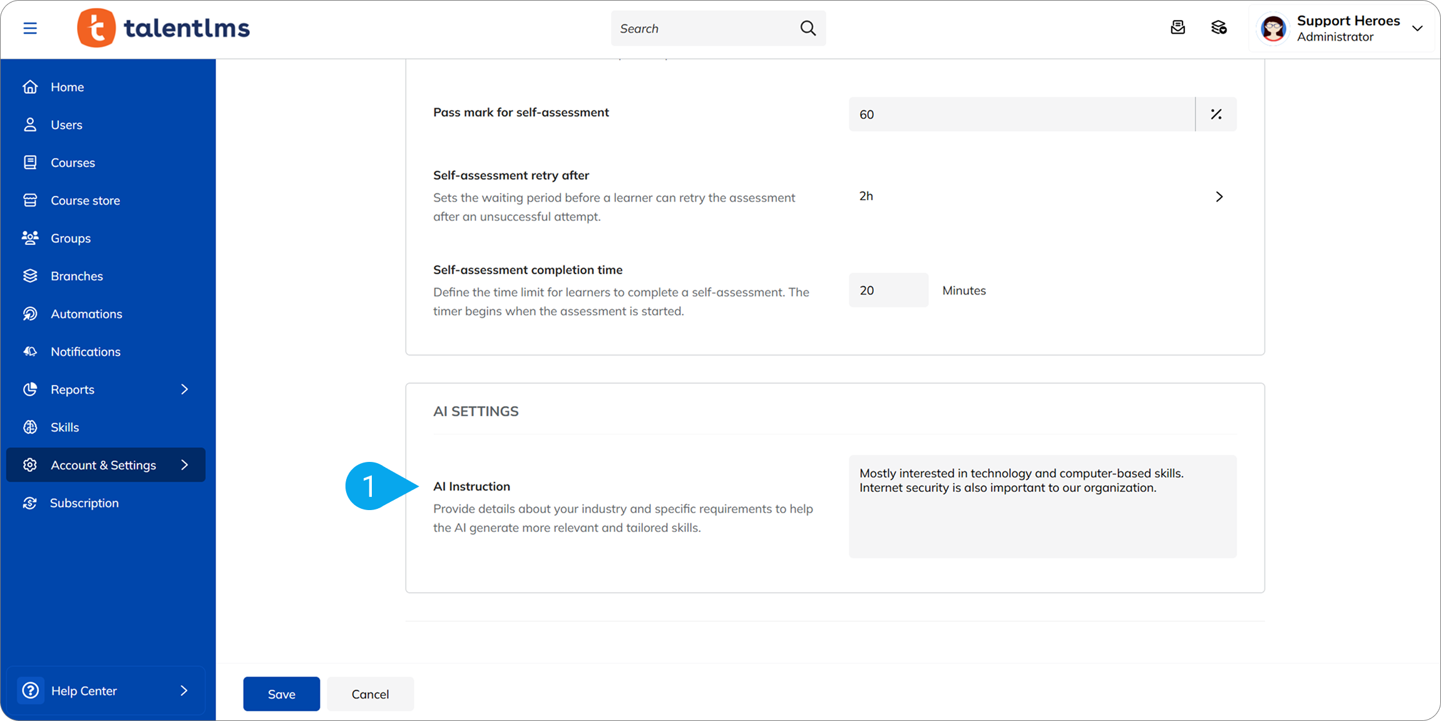Click the TalentLMS logo
Viewport: 1441px width, 721px height.
coord(163,28)
